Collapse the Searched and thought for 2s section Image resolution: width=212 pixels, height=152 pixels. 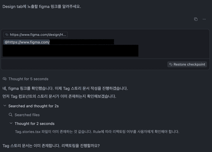click(x=5, y=106)
